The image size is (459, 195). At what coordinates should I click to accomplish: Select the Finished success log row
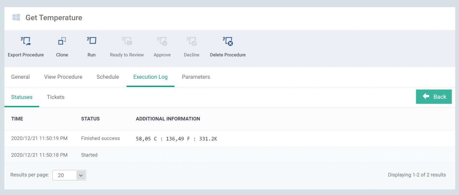coord(100,139)
